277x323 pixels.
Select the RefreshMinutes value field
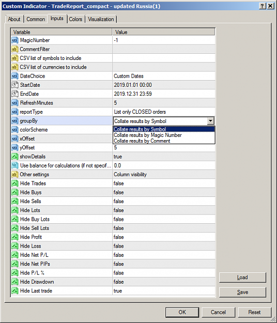164,103
